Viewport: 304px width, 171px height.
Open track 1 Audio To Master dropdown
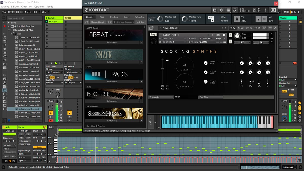(x=54, y=83)
